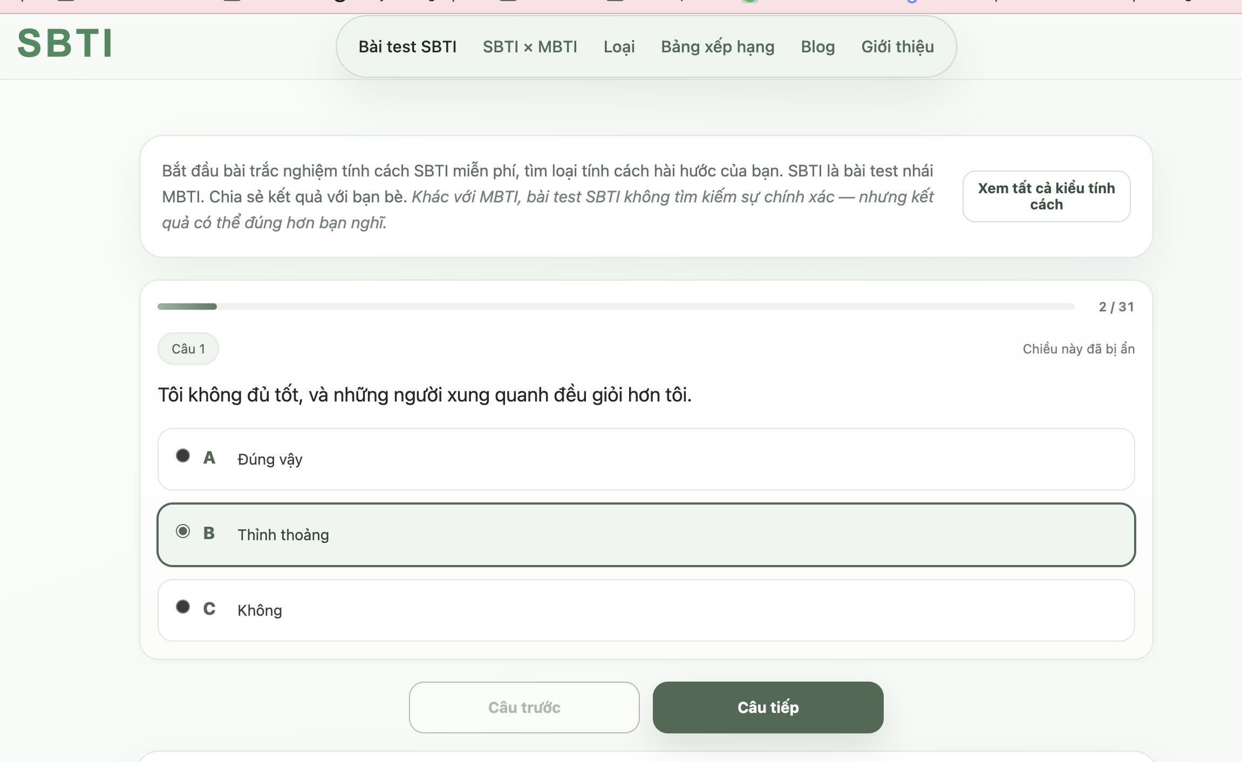Image resolution: width=1242 pixels, height=762 pixels.
Task: Click the 'Câu tiếp' button to continue
Action: tap(768, 707)
